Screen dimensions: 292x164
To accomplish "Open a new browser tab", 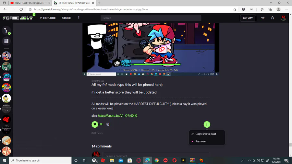I will click(x=99, y=3).
